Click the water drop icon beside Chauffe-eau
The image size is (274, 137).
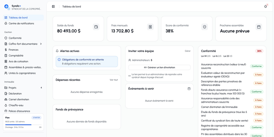pyautogui.click(x=6, y=105)
